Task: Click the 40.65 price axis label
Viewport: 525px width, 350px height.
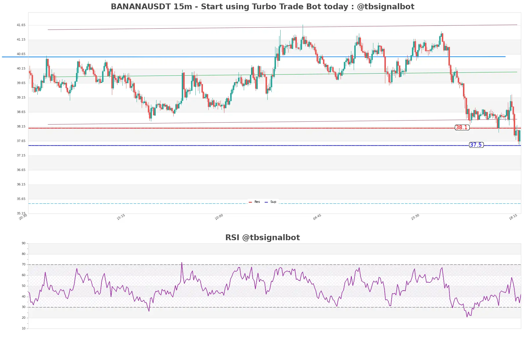Action: (x=21, y=54)
